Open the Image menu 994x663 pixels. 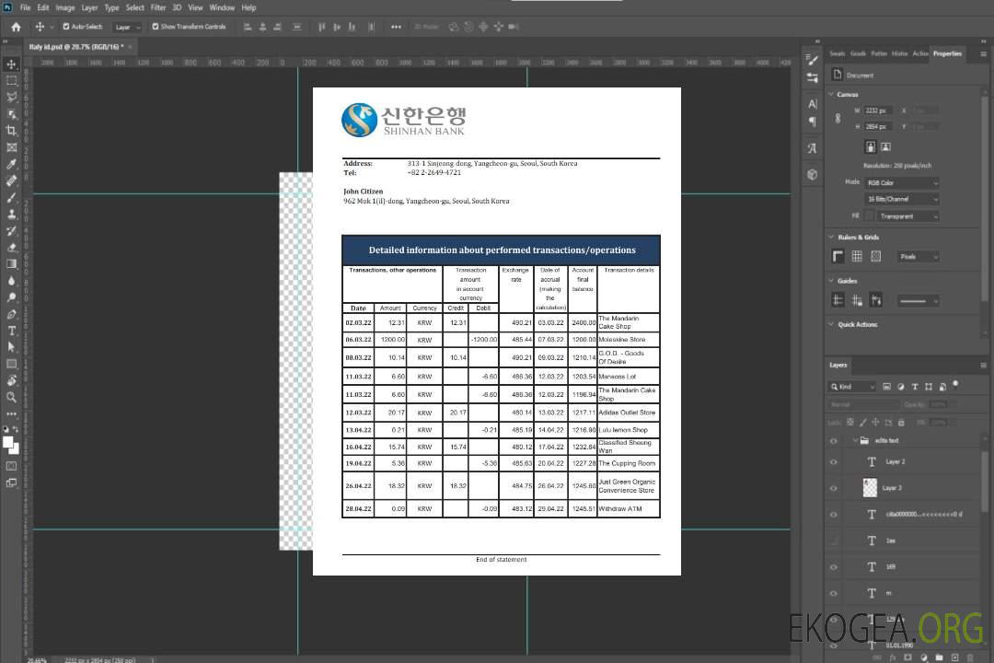point(65,7)
